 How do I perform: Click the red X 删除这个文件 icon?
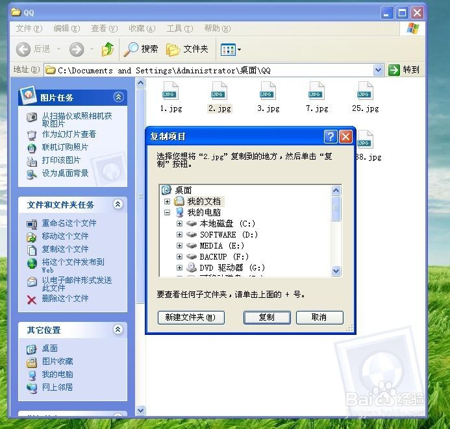[32, 300]
